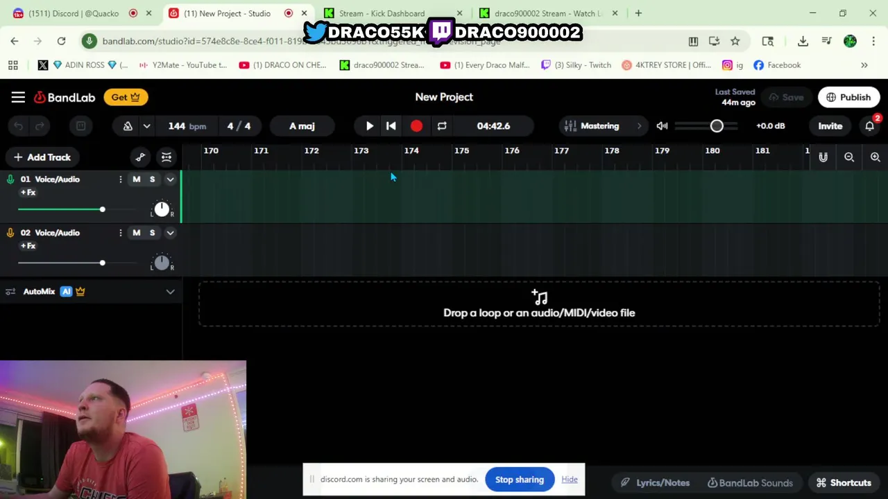The image size is (888, 499).
Task: Click the microphone icon of track 01
Action: pos(10,180)
